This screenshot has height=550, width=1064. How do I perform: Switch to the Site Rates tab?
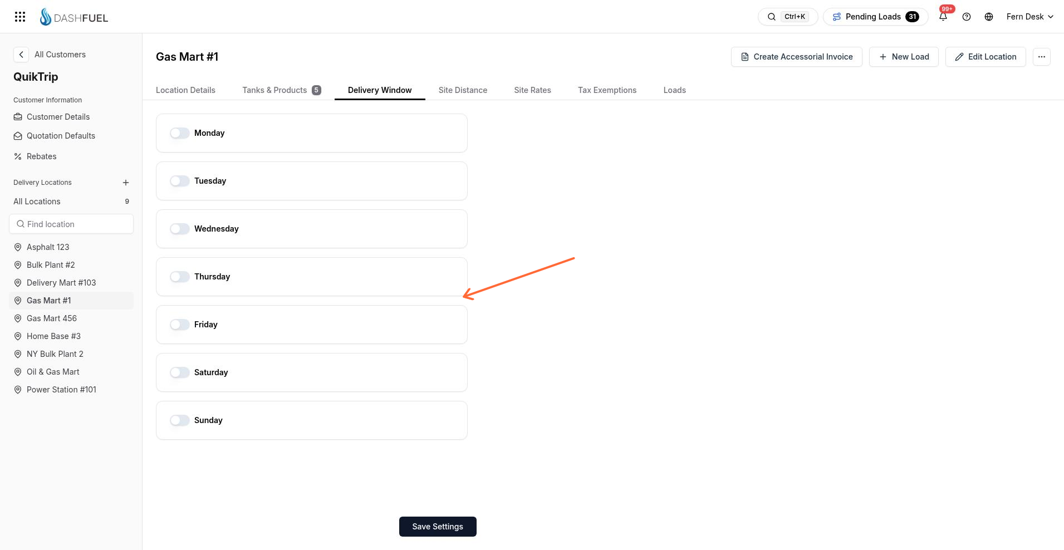point(532,90)
